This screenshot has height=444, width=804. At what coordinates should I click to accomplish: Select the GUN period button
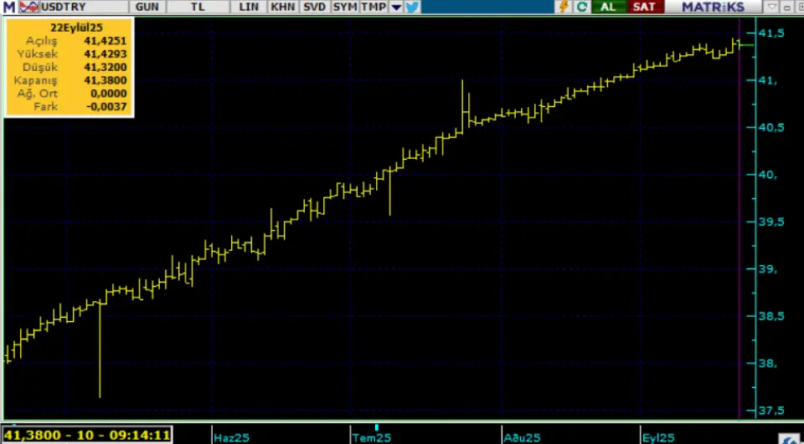pos(147,8)
